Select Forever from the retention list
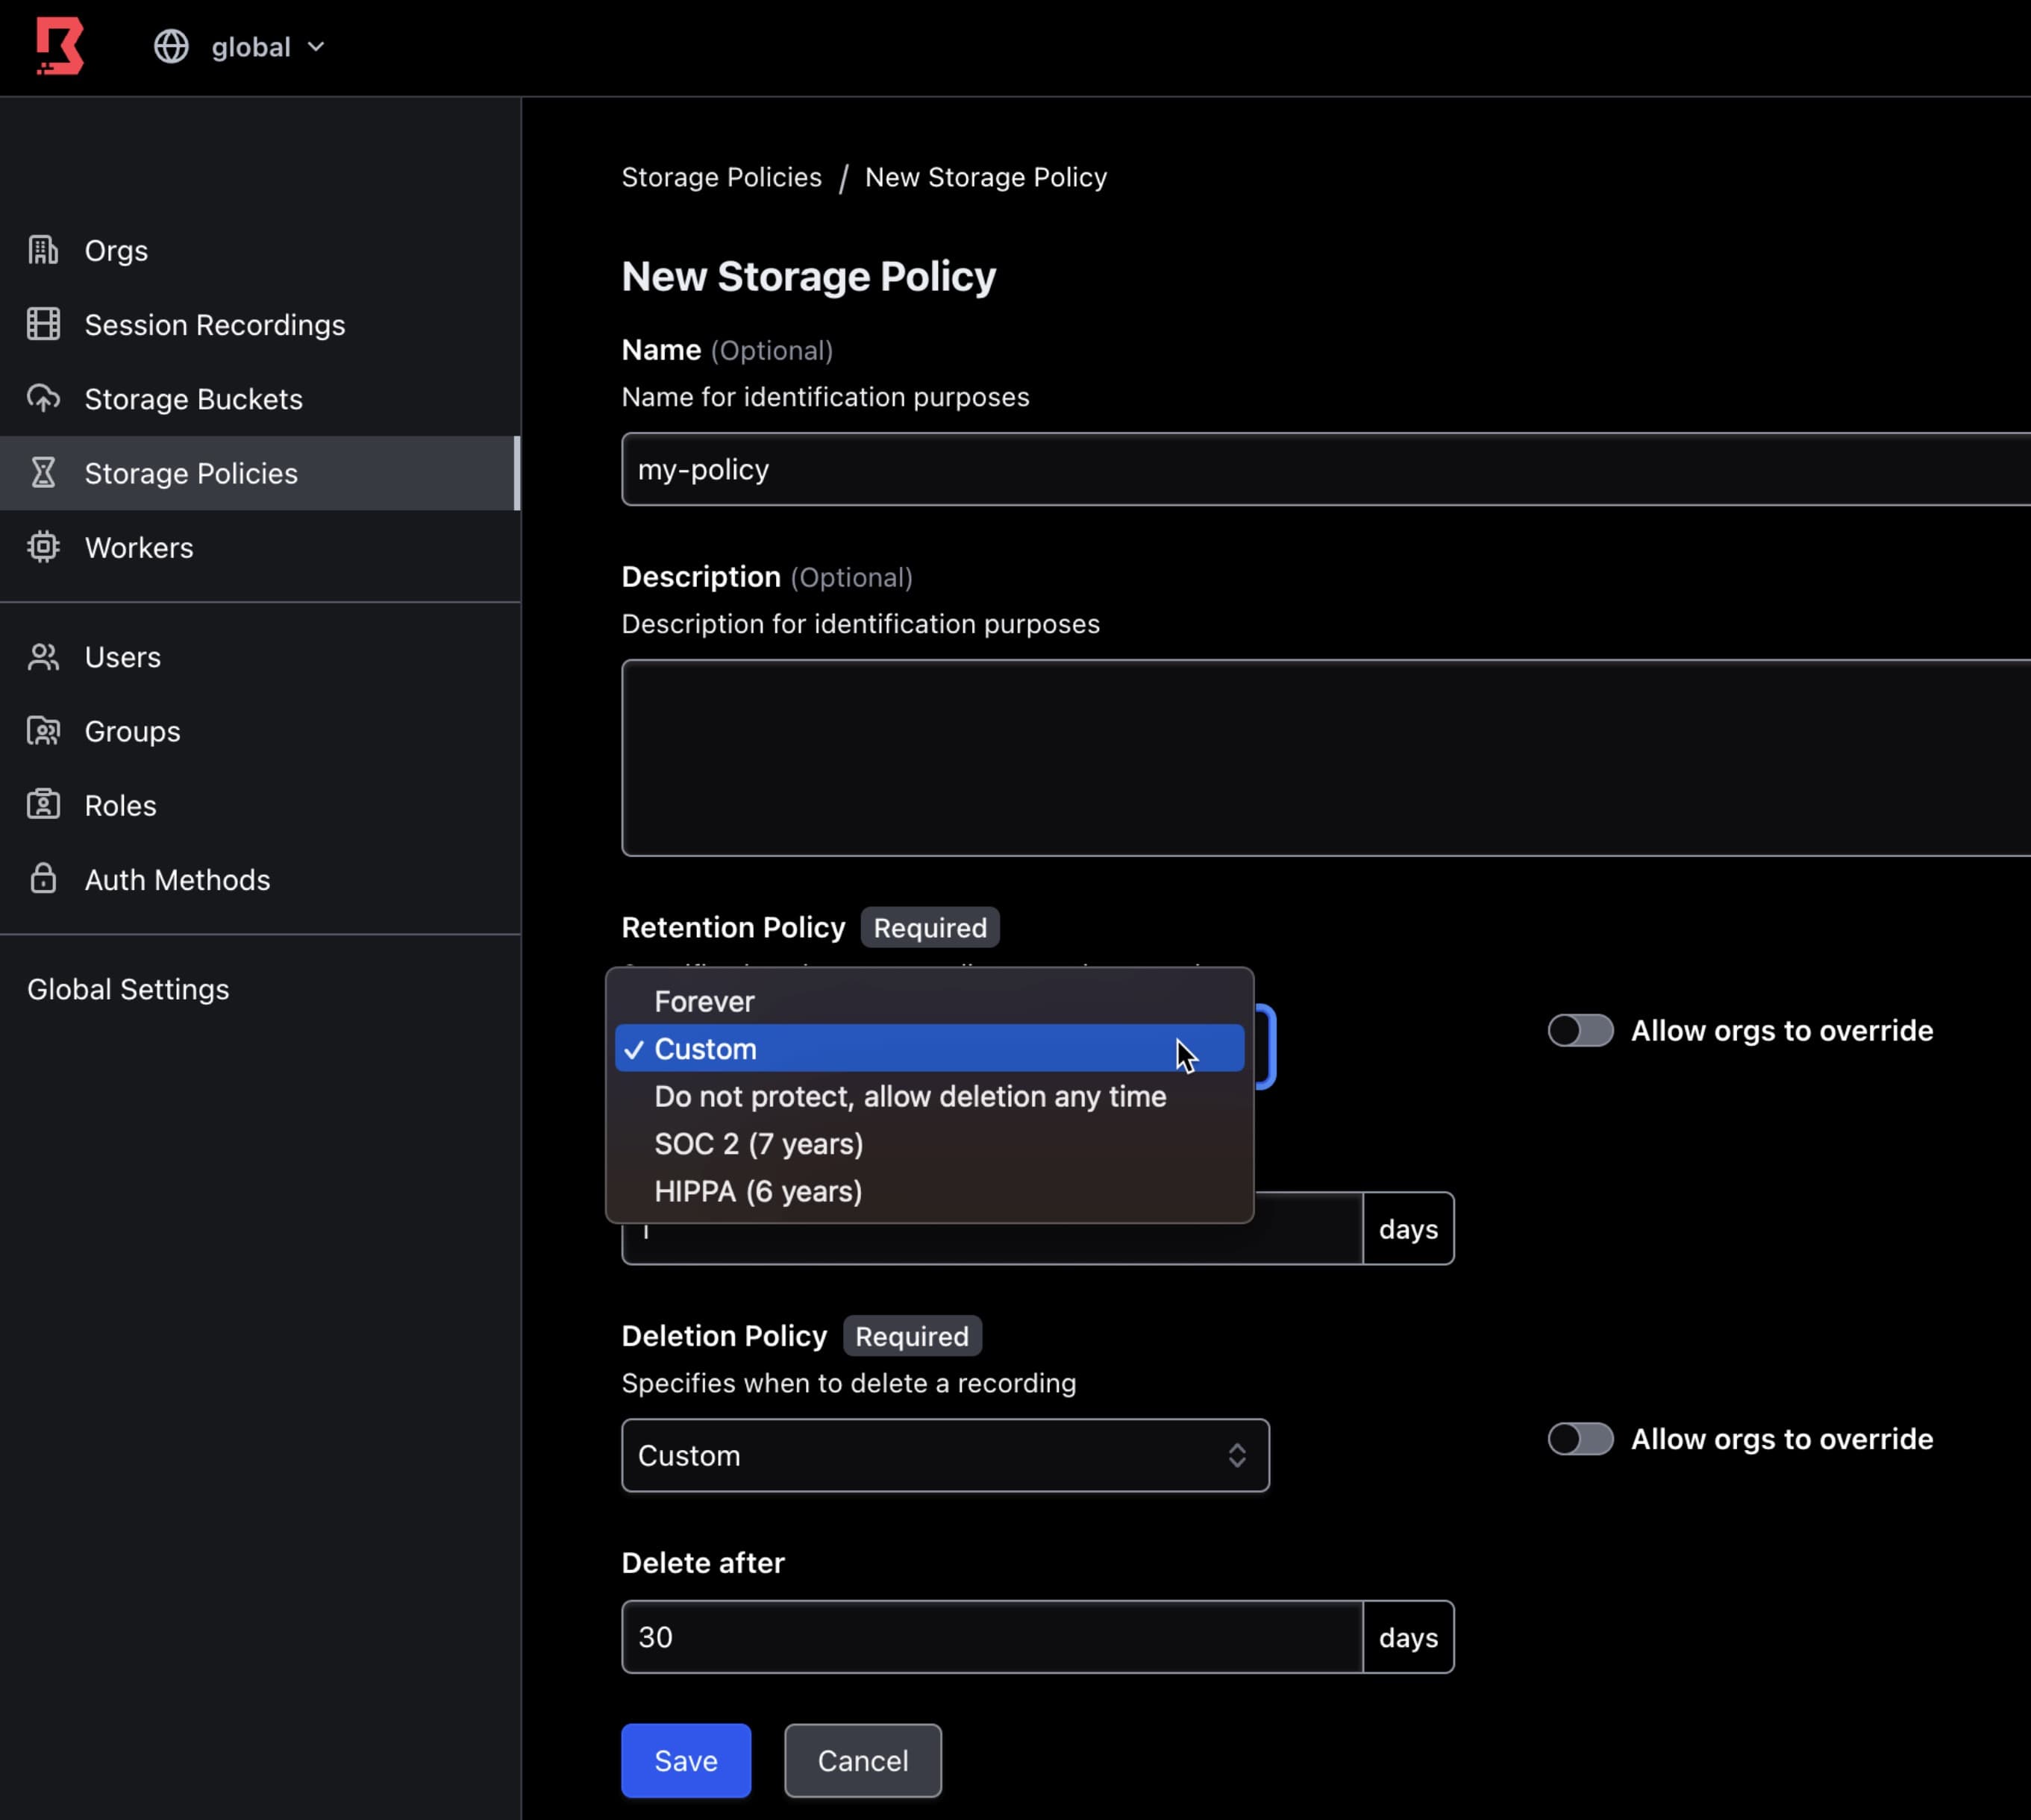The width and height of the screenshot is (2031, 1820). click(x=704, y=1000)
